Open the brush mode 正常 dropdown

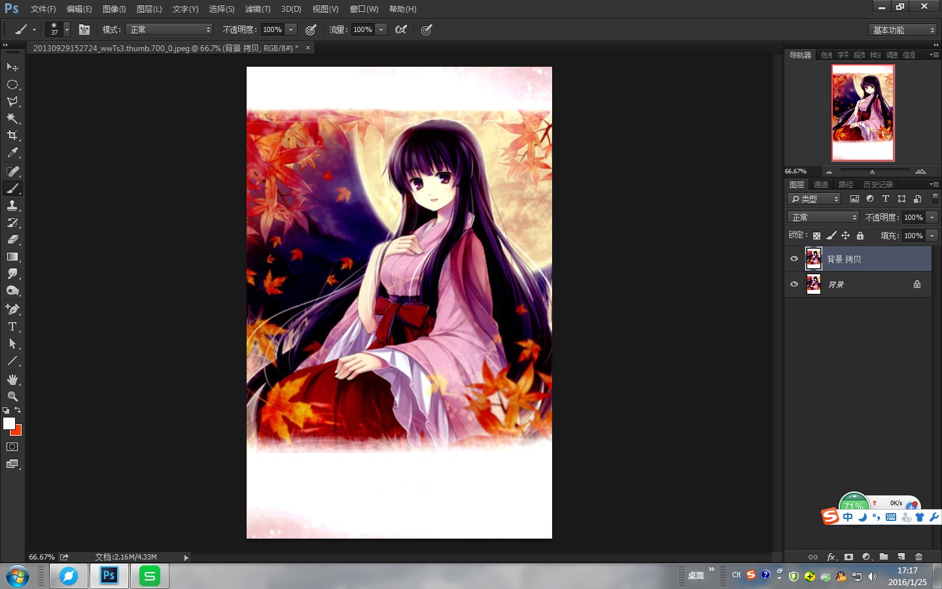point(169,29)
